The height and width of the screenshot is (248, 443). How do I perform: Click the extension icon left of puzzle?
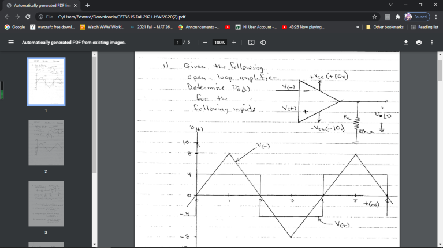[x=388, y=17]
